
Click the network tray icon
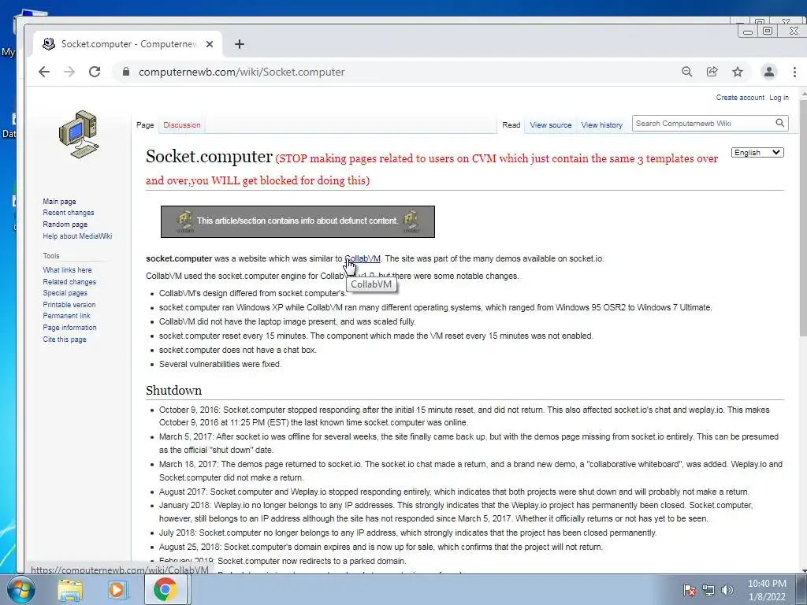[708, 590]
